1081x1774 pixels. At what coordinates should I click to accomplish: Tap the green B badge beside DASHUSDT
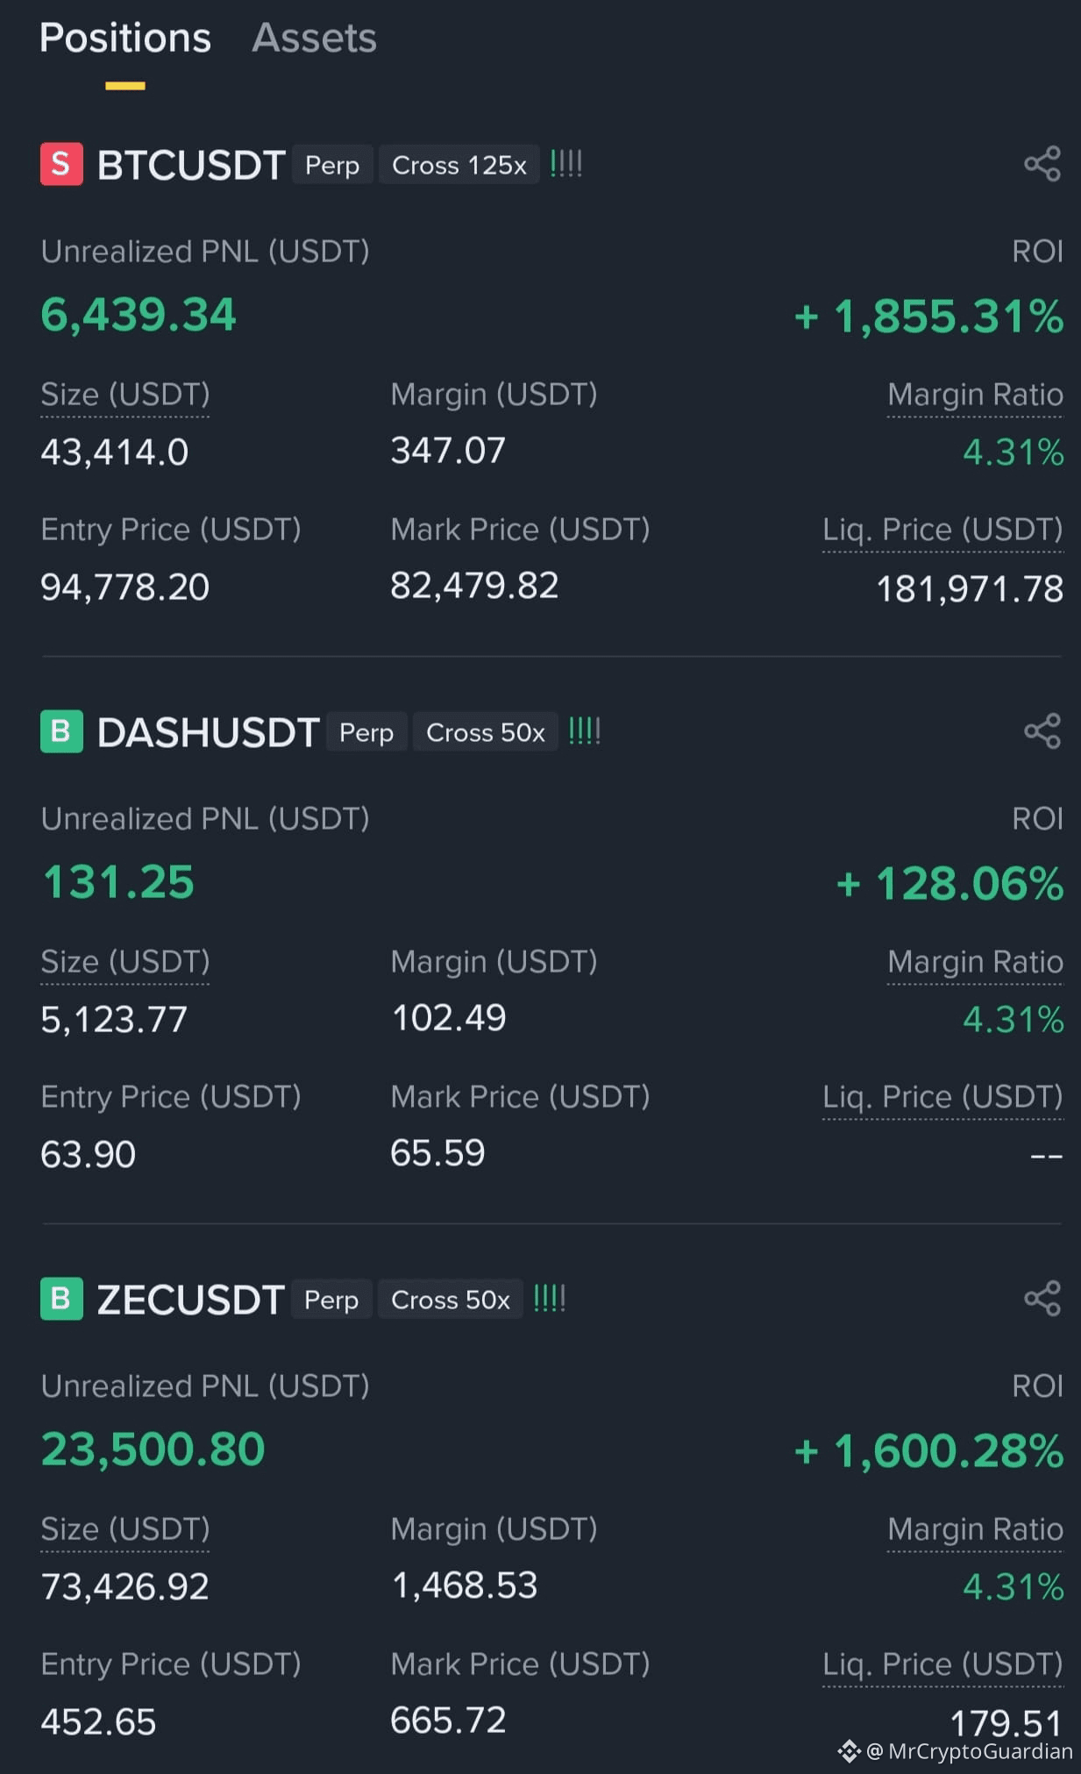[61, 731]
